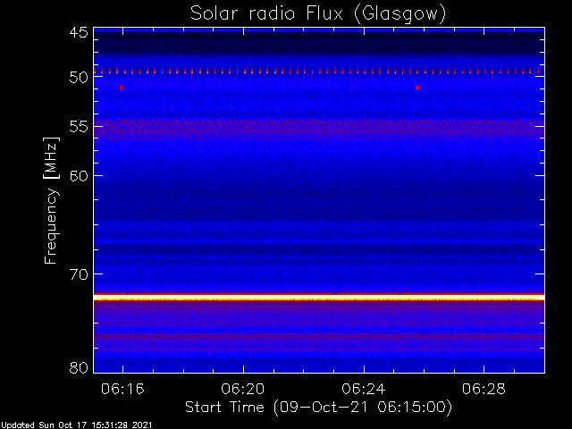Image resolution: width=572 pixels, height=429 pixels.
Task: Click the red square marker near 06:16
Action: [122, 88]
